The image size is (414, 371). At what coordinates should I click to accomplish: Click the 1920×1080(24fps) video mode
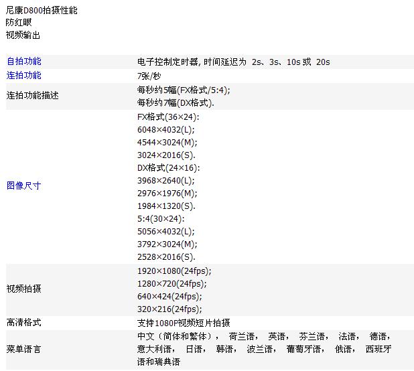pos(174,271)
